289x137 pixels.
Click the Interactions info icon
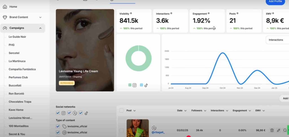pos(171,14)
